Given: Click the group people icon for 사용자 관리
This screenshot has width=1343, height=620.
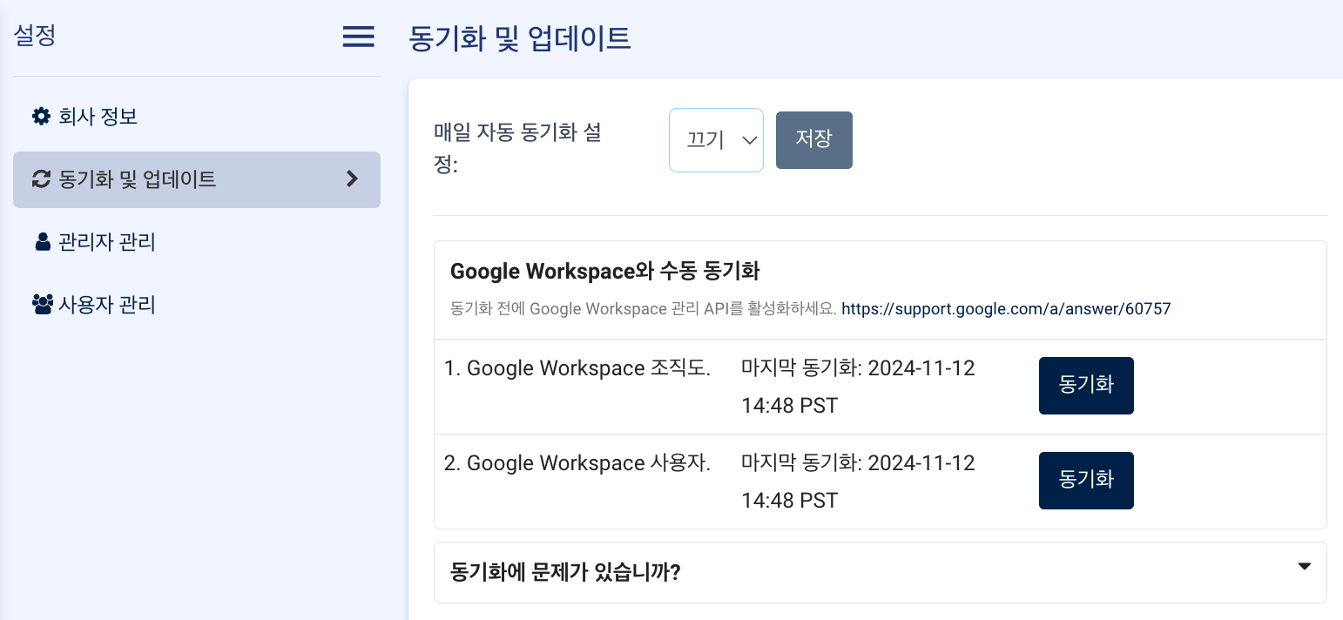Looking at the screenshot, I should 43,305.
